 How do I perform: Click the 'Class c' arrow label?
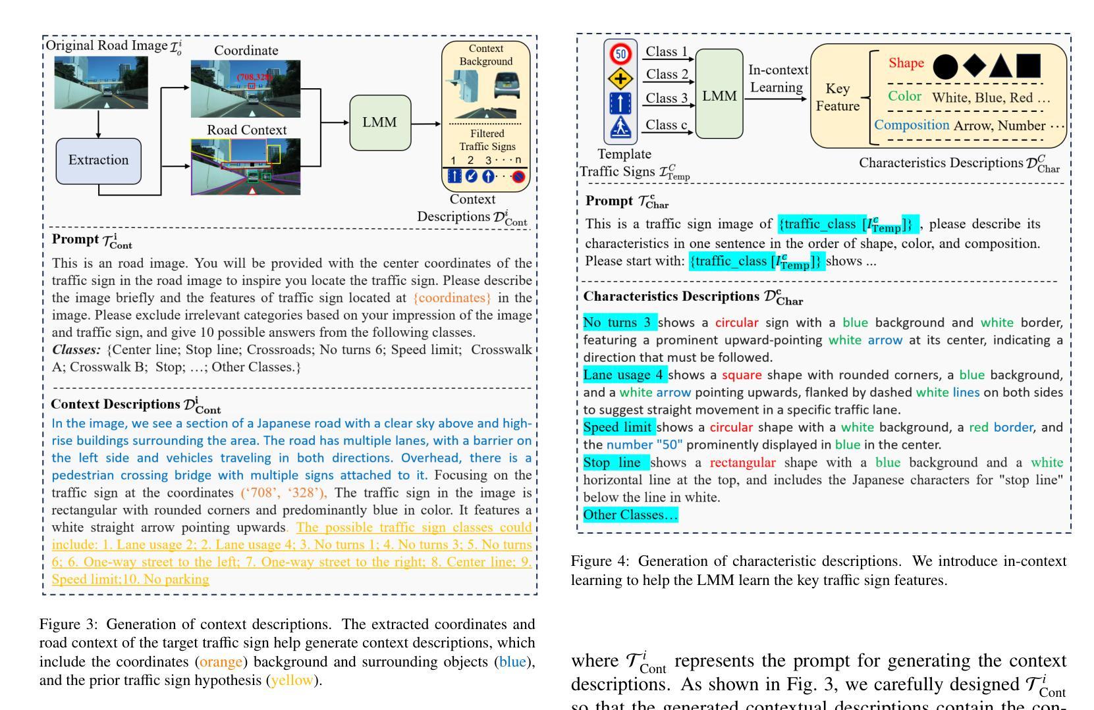[x=667, y=124]
